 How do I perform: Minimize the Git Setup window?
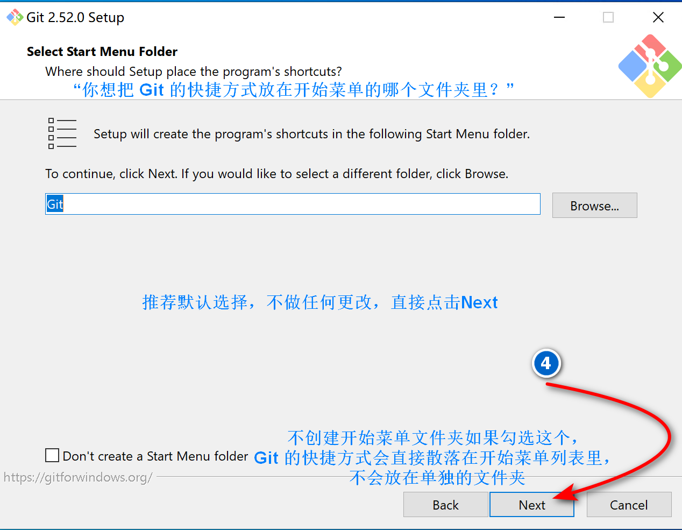(559, 17)
